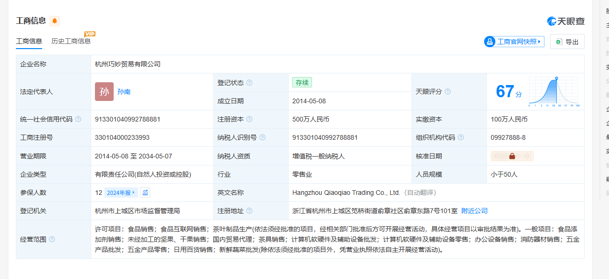Open the 历史工商信息 VIP tab
609x279 pixels.
pyautogui.click(x=71, y=41)
